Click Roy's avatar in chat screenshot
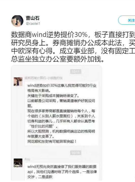This screenshot has width=135, height=182. tap(18, 163)
